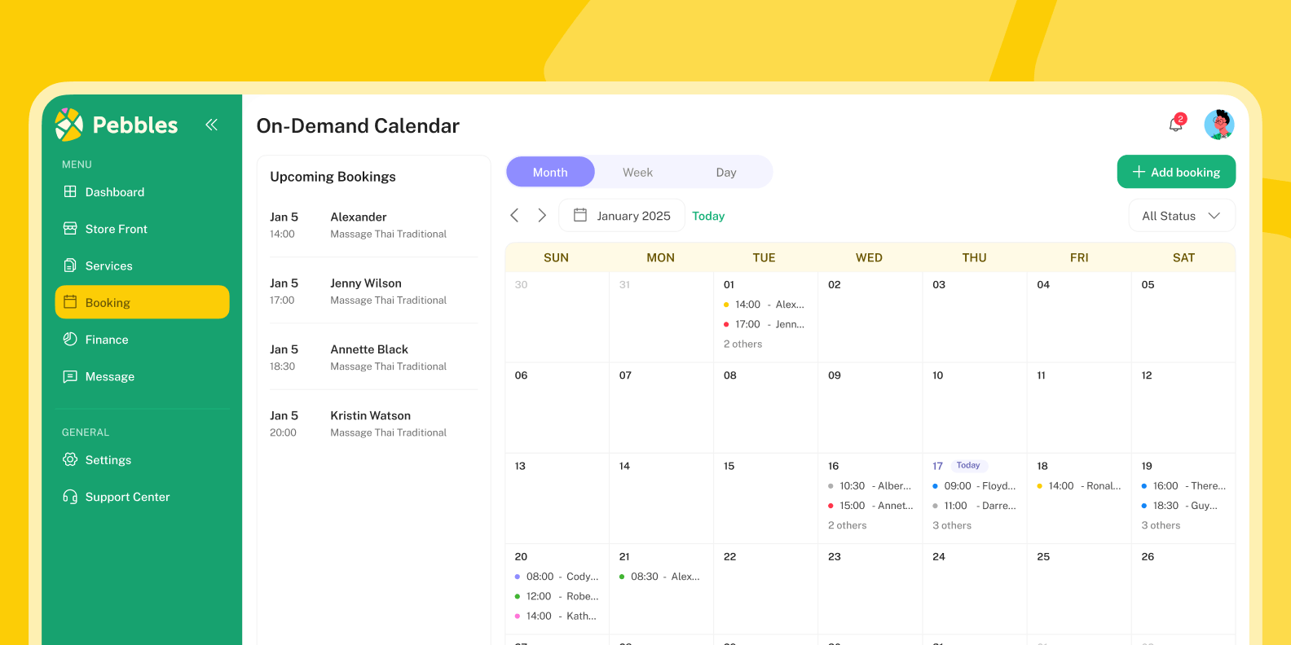Click the Store Front shop icon
This screenshot has width=1291, height=645.
click(x=70, y=228)
